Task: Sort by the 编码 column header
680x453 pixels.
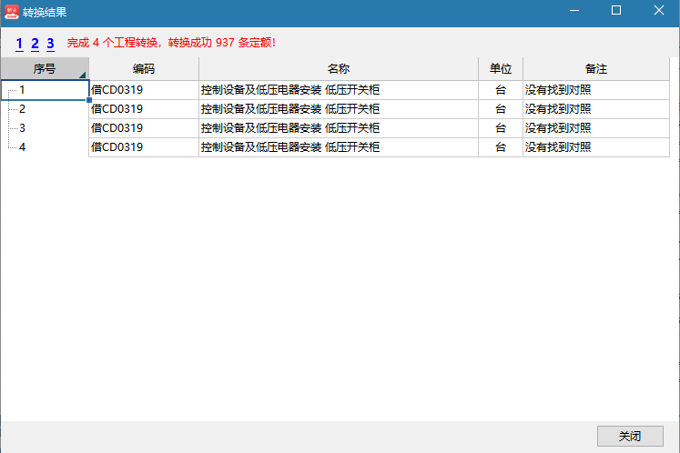Action: (x=143, y=69)
